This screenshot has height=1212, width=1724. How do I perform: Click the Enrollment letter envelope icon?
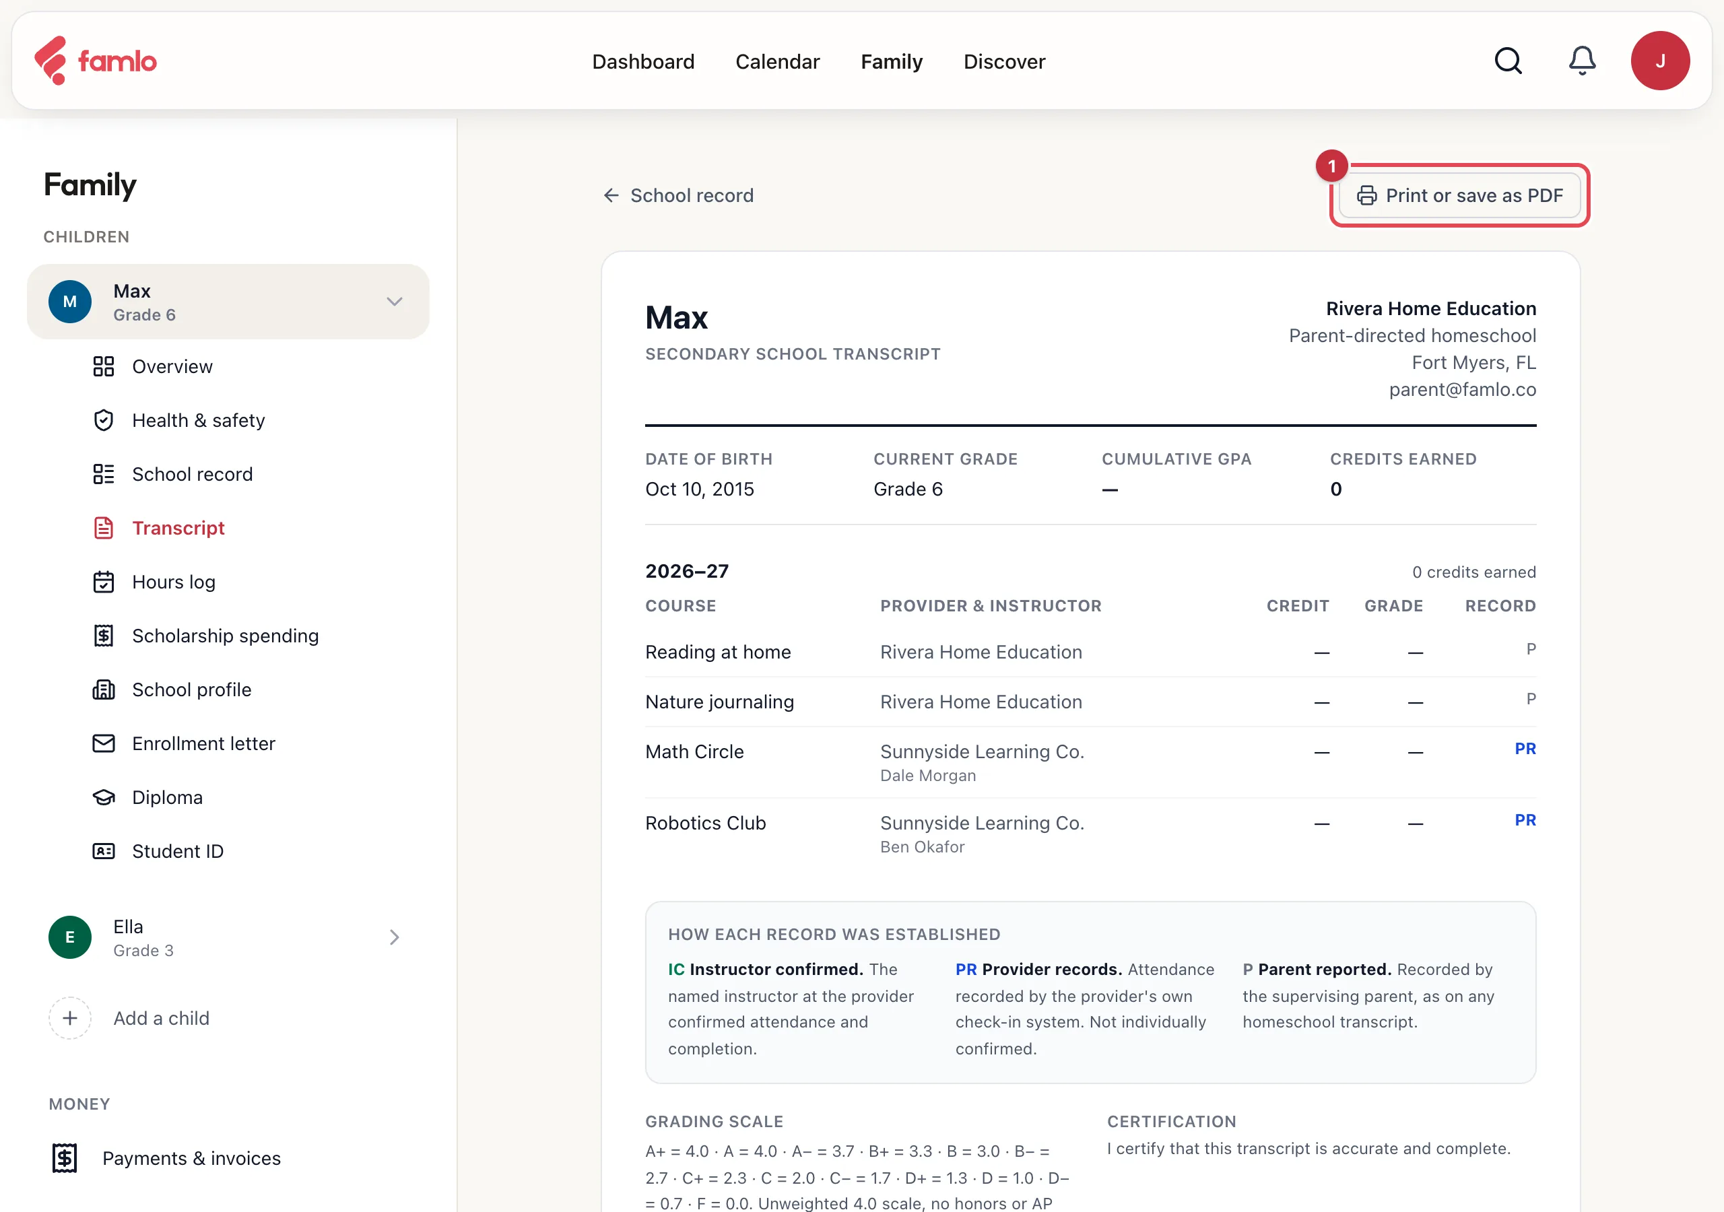click(104, 743)
